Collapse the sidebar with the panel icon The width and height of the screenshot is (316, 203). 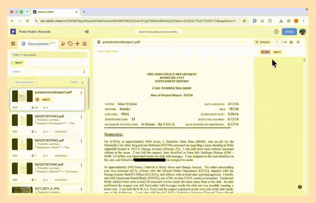pyautogui.click(x=87, y=32)
